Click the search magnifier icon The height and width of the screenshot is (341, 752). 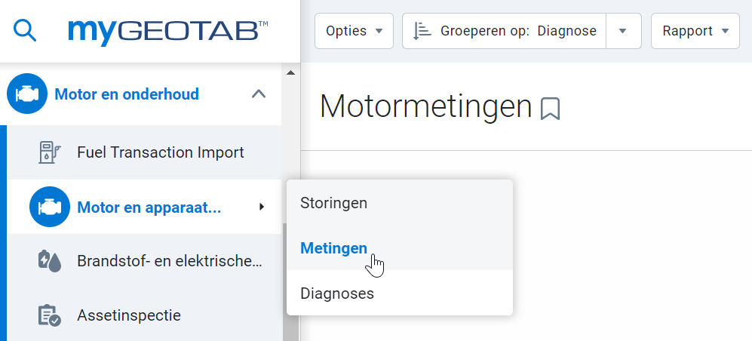[26, 30]
